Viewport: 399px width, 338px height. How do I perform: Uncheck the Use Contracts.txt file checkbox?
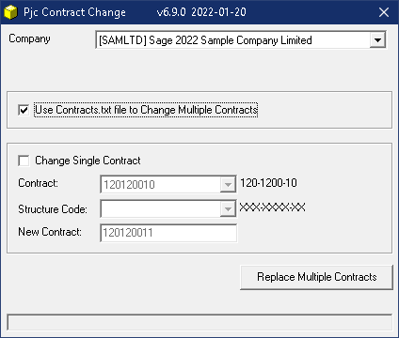[x=24, y=110]
